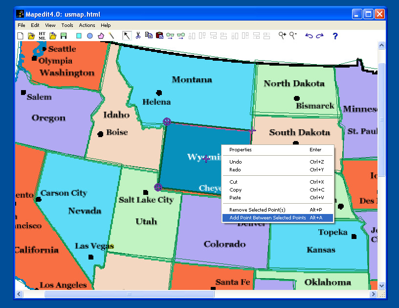The height and width of the screenshot is (308, 399).
Task: Click the vertical scrollbar down arrow
Action: click(x=381, y=286)
